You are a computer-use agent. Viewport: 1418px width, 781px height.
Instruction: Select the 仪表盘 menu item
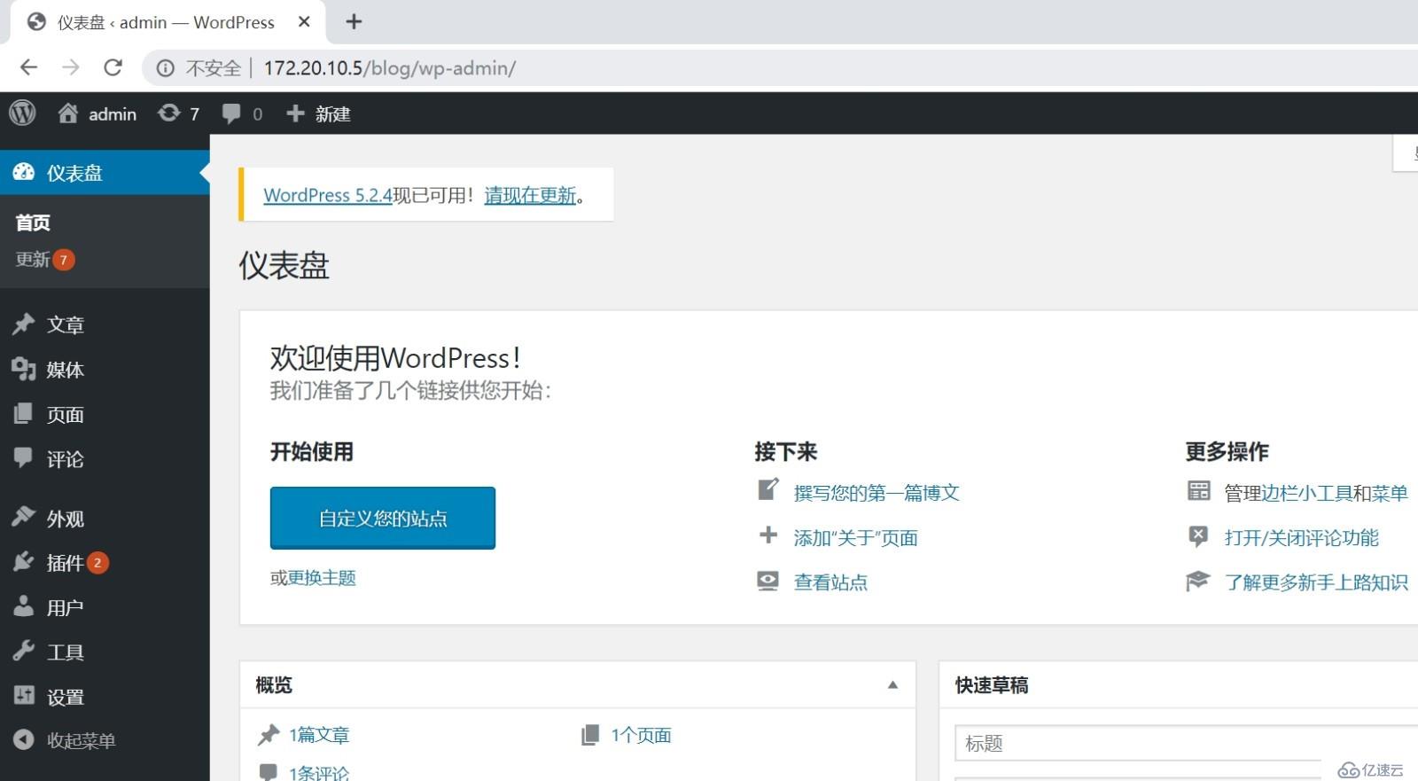pos(105,172)
